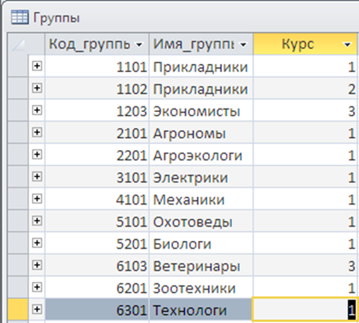Select the Имя_группы column header
The width and height of the screenshot is (359, 323).
tap(201, 44)
